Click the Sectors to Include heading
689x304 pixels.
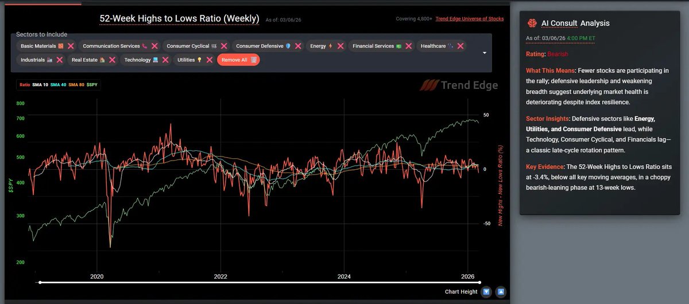click(x=42, y=34)
